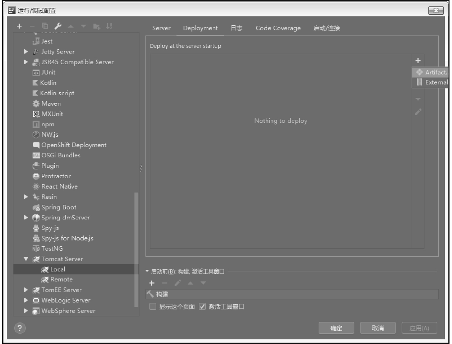Select Spring Boot in configuration list
The height and width of the screenshot is (344, 452).
click(59, 207)
